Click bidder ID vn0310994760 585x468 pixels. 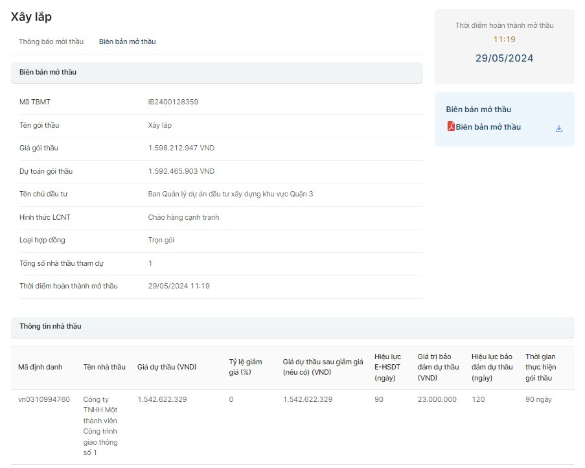coord(44,399)
